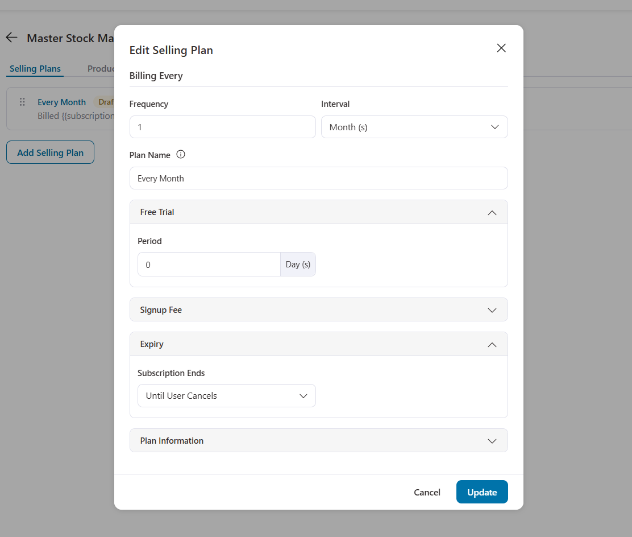The height and width of the screenshot is (537, 632).
Task: Open the Every Month plan link
Action: 61,102
